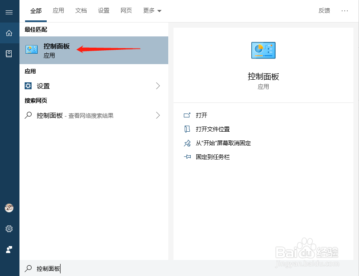This screenshot has height=276, width=359.
Task: Click the search magnifier in search box
Action: 28,269
